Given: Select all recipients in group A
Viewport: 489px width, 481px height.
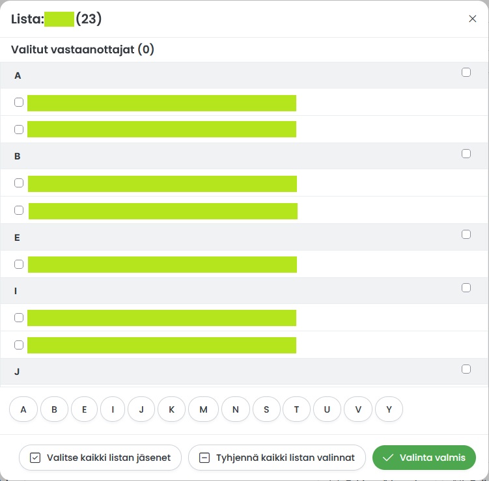Looking at the screenshot, I should (x=466, y=72).
